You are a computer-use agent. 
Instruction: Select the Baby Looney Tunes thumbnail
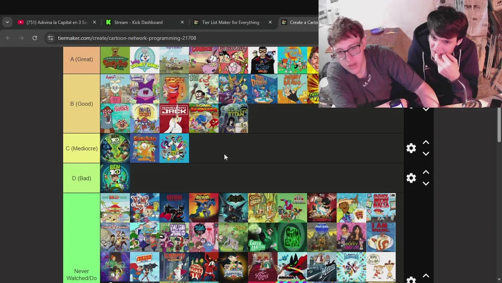pos(144,60)
